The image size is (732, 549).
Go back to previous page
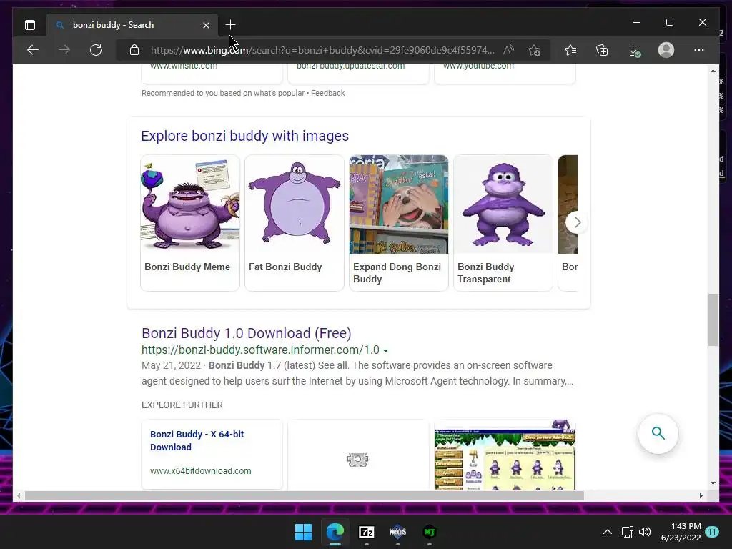[33, 50]
